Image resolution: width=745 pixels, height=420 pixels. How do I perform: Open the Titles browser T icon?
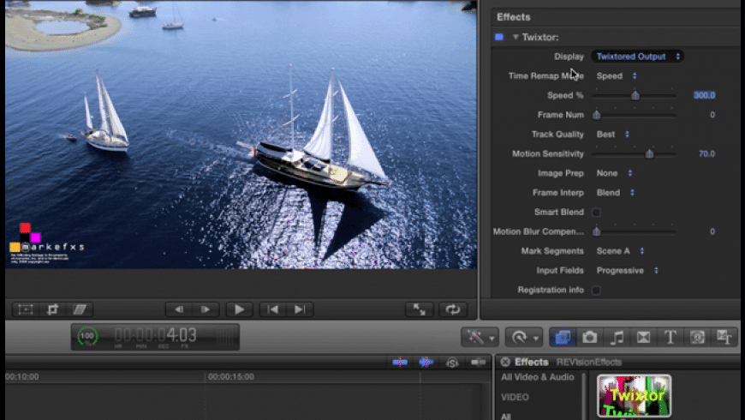point(670,337)
